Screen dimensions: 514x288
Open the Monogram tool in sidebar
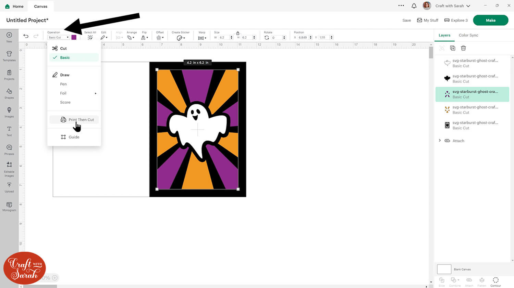(9, 207)
